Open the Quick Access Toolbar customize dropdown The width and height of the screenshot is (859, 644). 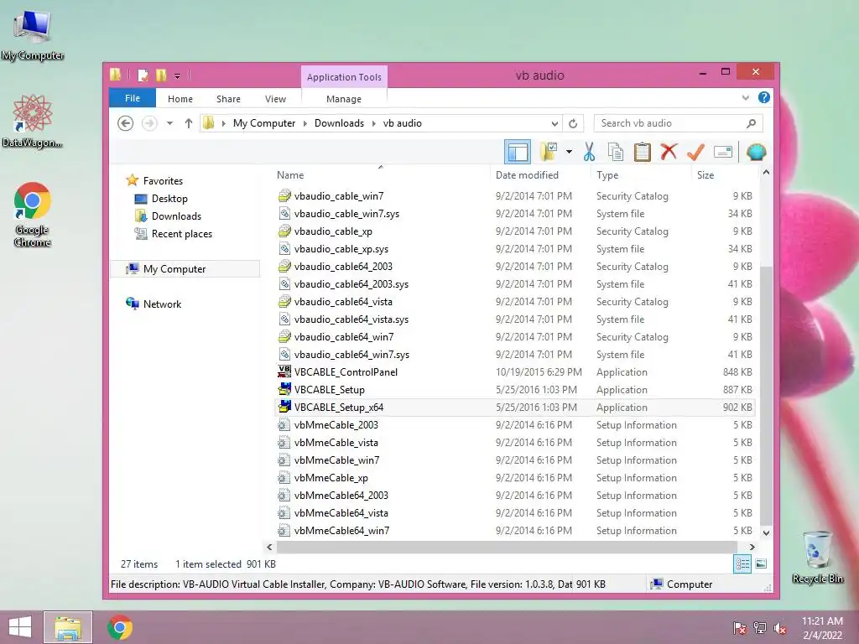tap(178, 75)
